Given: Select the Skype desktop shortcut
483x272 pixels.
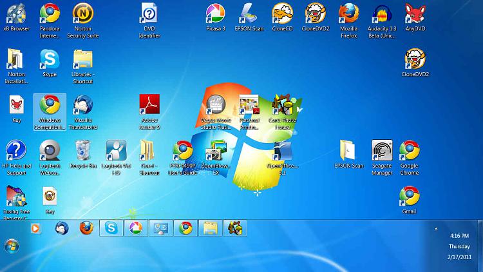Looking at the screenshot, I should click(50, 59).
